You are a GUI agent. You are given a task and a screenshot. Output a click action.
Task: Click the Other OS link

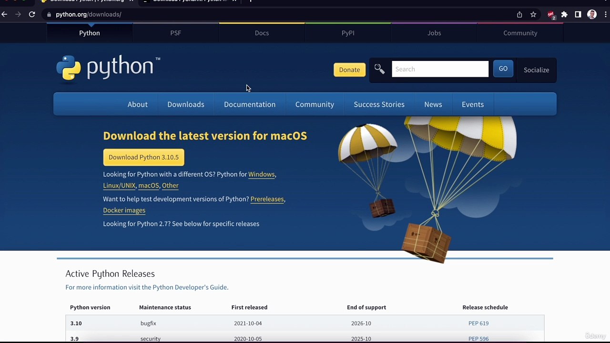(x=170, y=186)
